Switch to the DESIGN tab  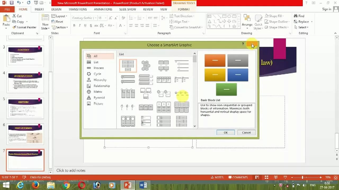tap(56, 9)
